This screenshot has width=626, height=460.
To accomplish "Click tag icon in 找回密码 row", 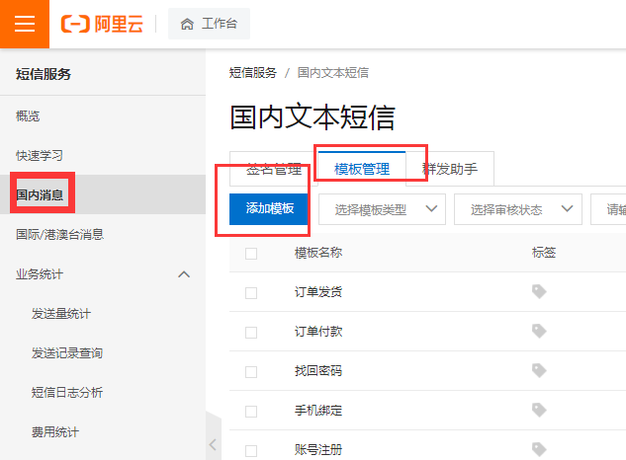I will coord(539,370).
